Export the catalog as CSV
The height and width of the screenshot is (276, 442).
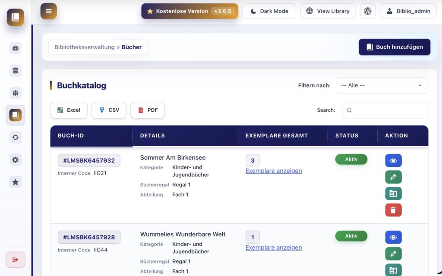coord(109,110)
